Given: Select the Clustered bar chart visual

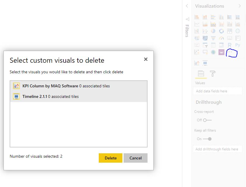Looking at the screenshot, I should click(213, 17).
